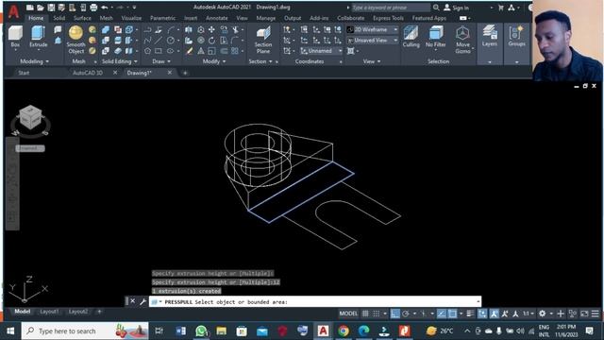Open the workspace switching gear icon
This screenshot has height=340, width=604.
pyautogui.click(x=542, y=314)
